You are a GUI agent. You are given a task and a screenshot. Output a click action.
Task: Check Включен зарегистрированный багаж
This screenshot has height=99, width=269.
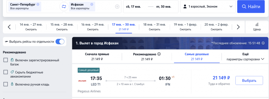tap(6, 60)
